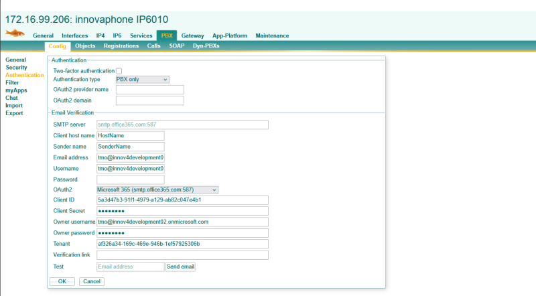Click the Verification link input field
The image size is (536, 296).
(182, 255)
